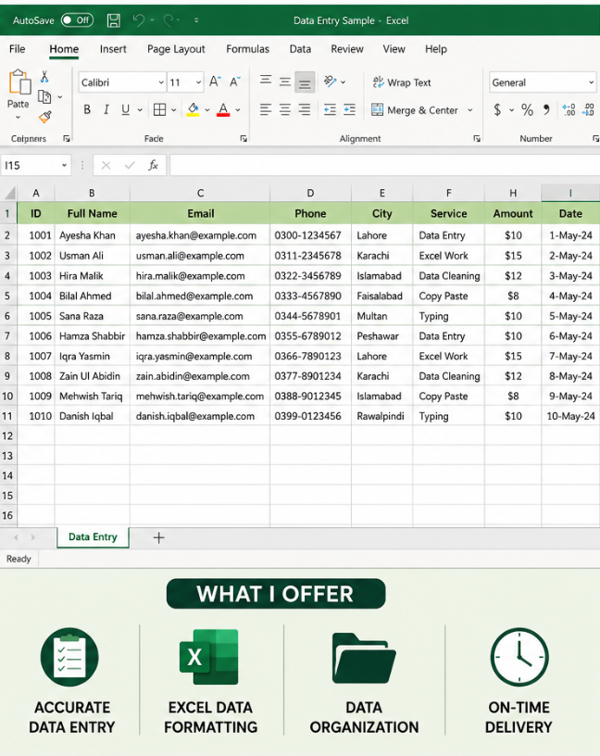
Task: Increase font size with larger A
Action: 215,82
